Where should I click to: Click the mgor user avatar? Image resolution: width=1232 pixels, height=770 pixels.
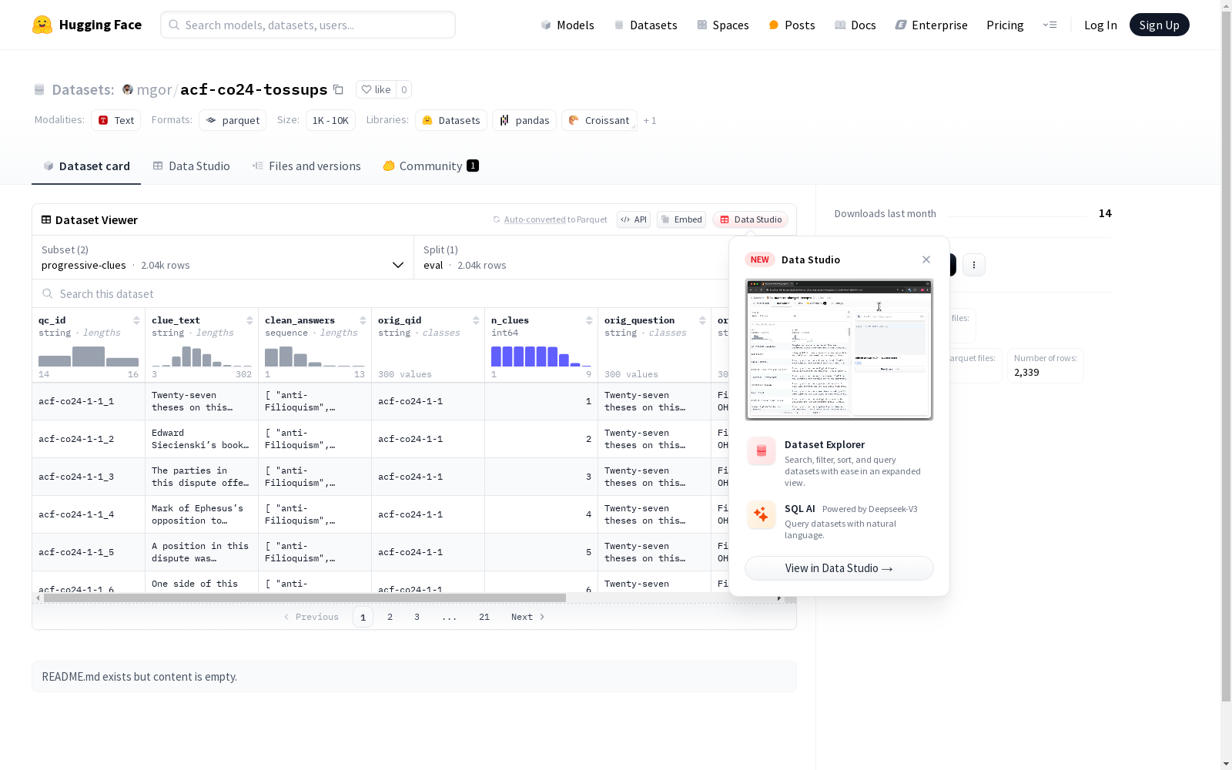128,89
